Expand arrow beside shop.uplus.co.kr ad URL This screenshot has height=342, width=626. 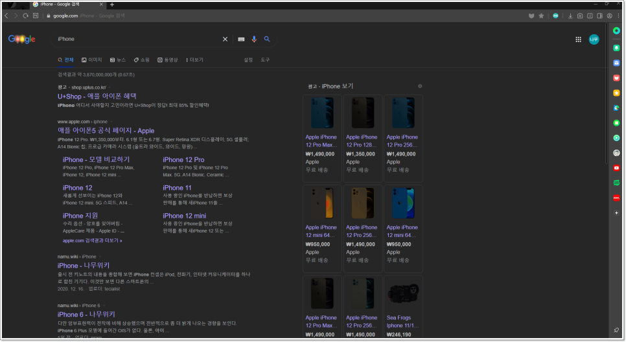(x=110, y=87)
